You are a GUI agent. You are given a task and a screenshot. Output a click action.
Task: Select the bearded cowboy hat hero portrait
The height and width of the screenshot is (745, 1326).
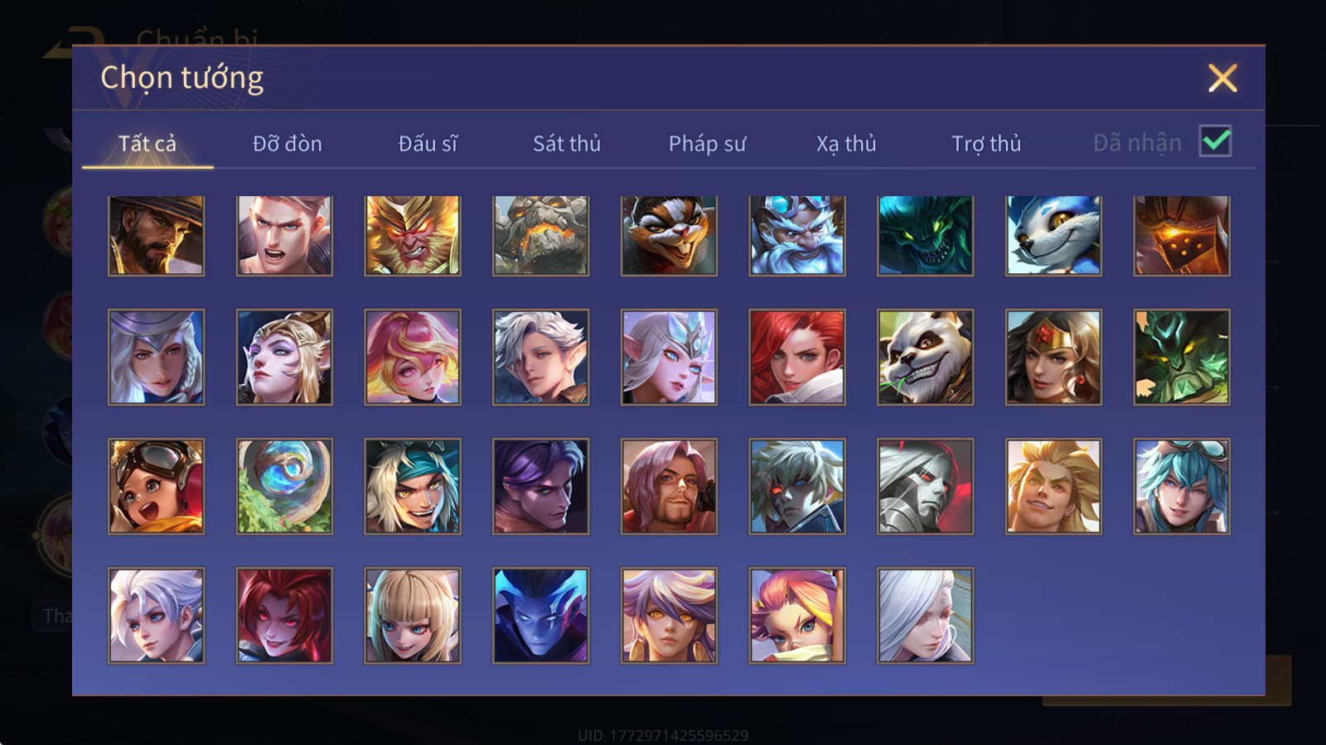click(156, 235)
